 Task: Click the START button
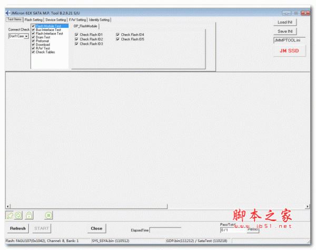42,228
